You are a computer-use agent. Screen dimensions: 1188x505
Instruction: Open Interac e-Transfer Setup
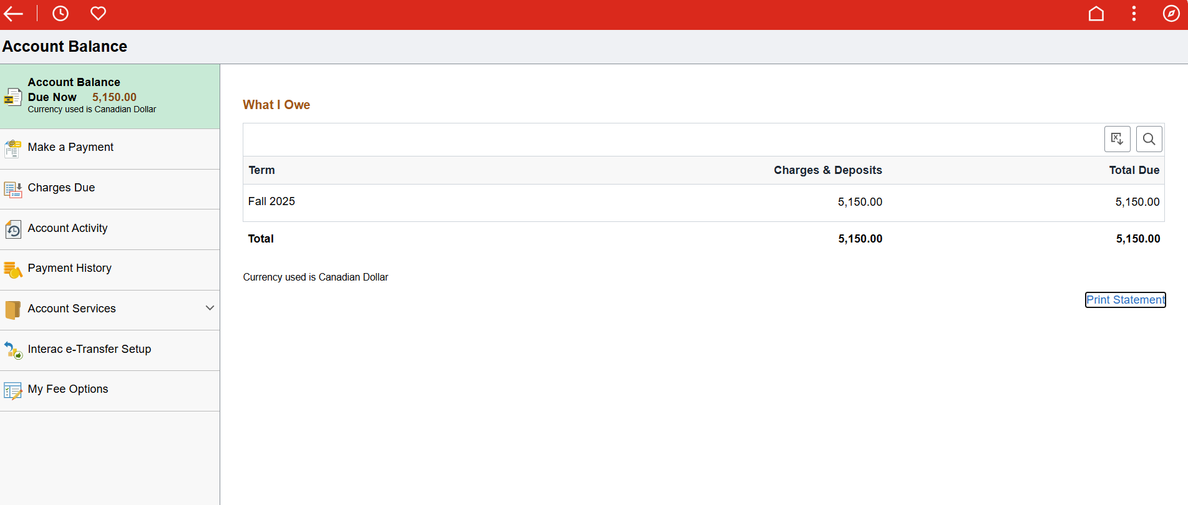point(89,349)
